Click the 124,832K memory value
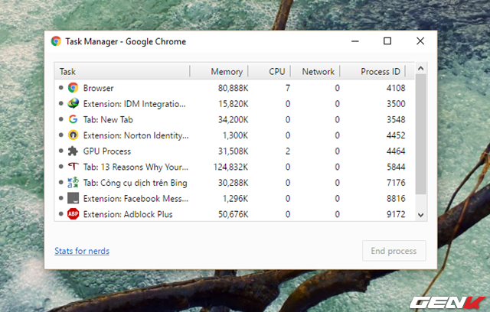The width and height of the screenshot is (490, 312). point(231,167)
